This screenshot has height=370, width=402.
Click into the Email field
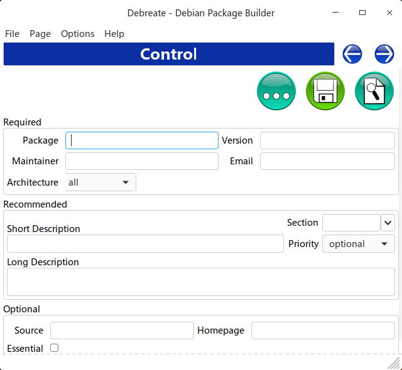(327, 161)
